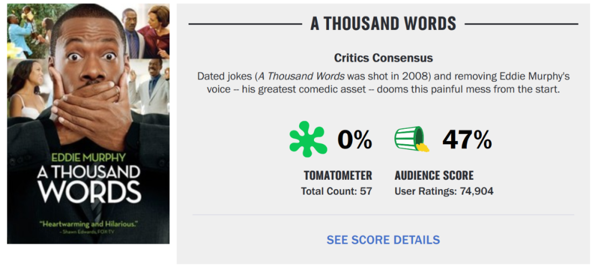598x267 pixels.
Task: Select the 0% Tomatometer score
Action: (355, 140)
